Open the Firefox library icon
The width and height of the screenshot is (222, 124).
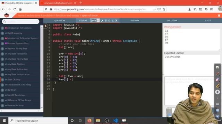(195, 9)
